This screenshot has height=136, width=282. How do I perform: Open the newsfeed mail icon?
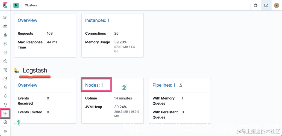(266, 5)
